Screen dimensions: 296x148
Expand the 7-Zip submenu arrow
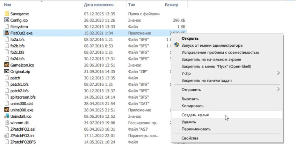pos(278,73)
